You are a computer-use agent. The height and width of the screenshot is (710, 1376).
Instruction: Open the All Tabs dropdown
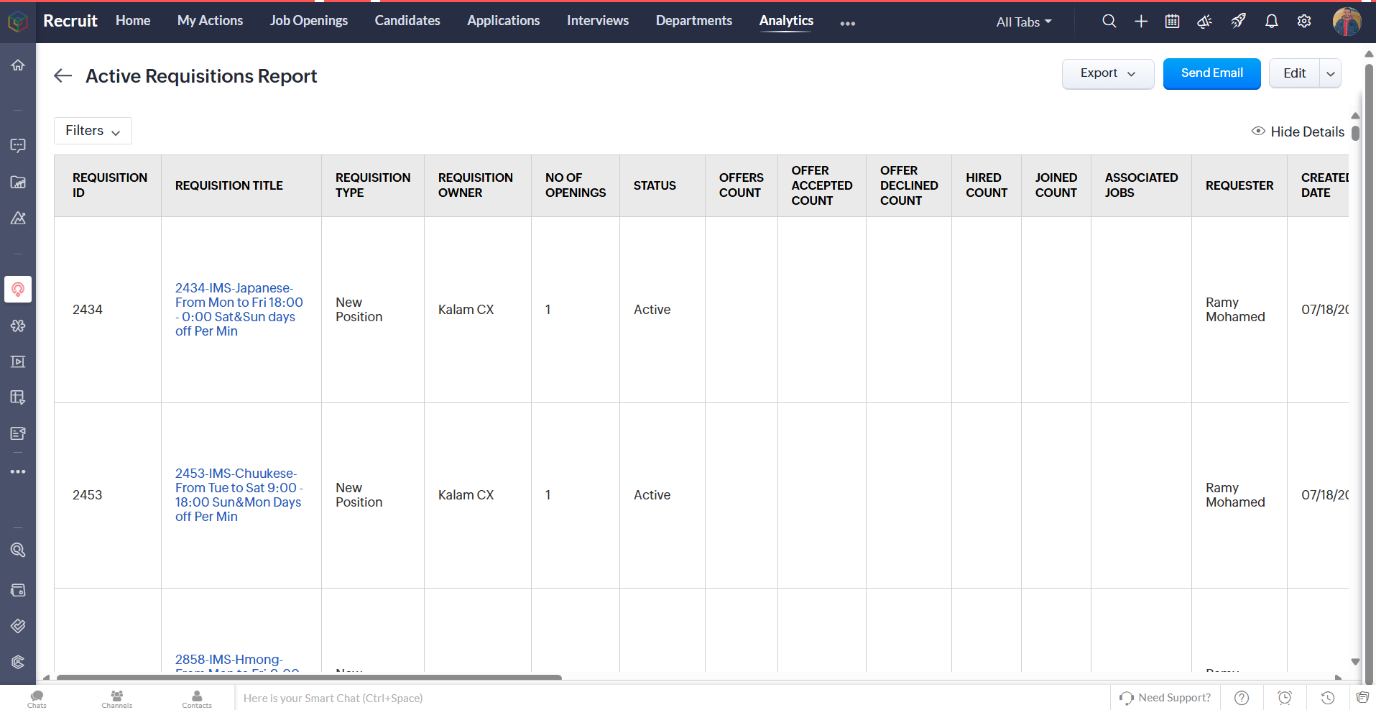(x=1023, y=22)
